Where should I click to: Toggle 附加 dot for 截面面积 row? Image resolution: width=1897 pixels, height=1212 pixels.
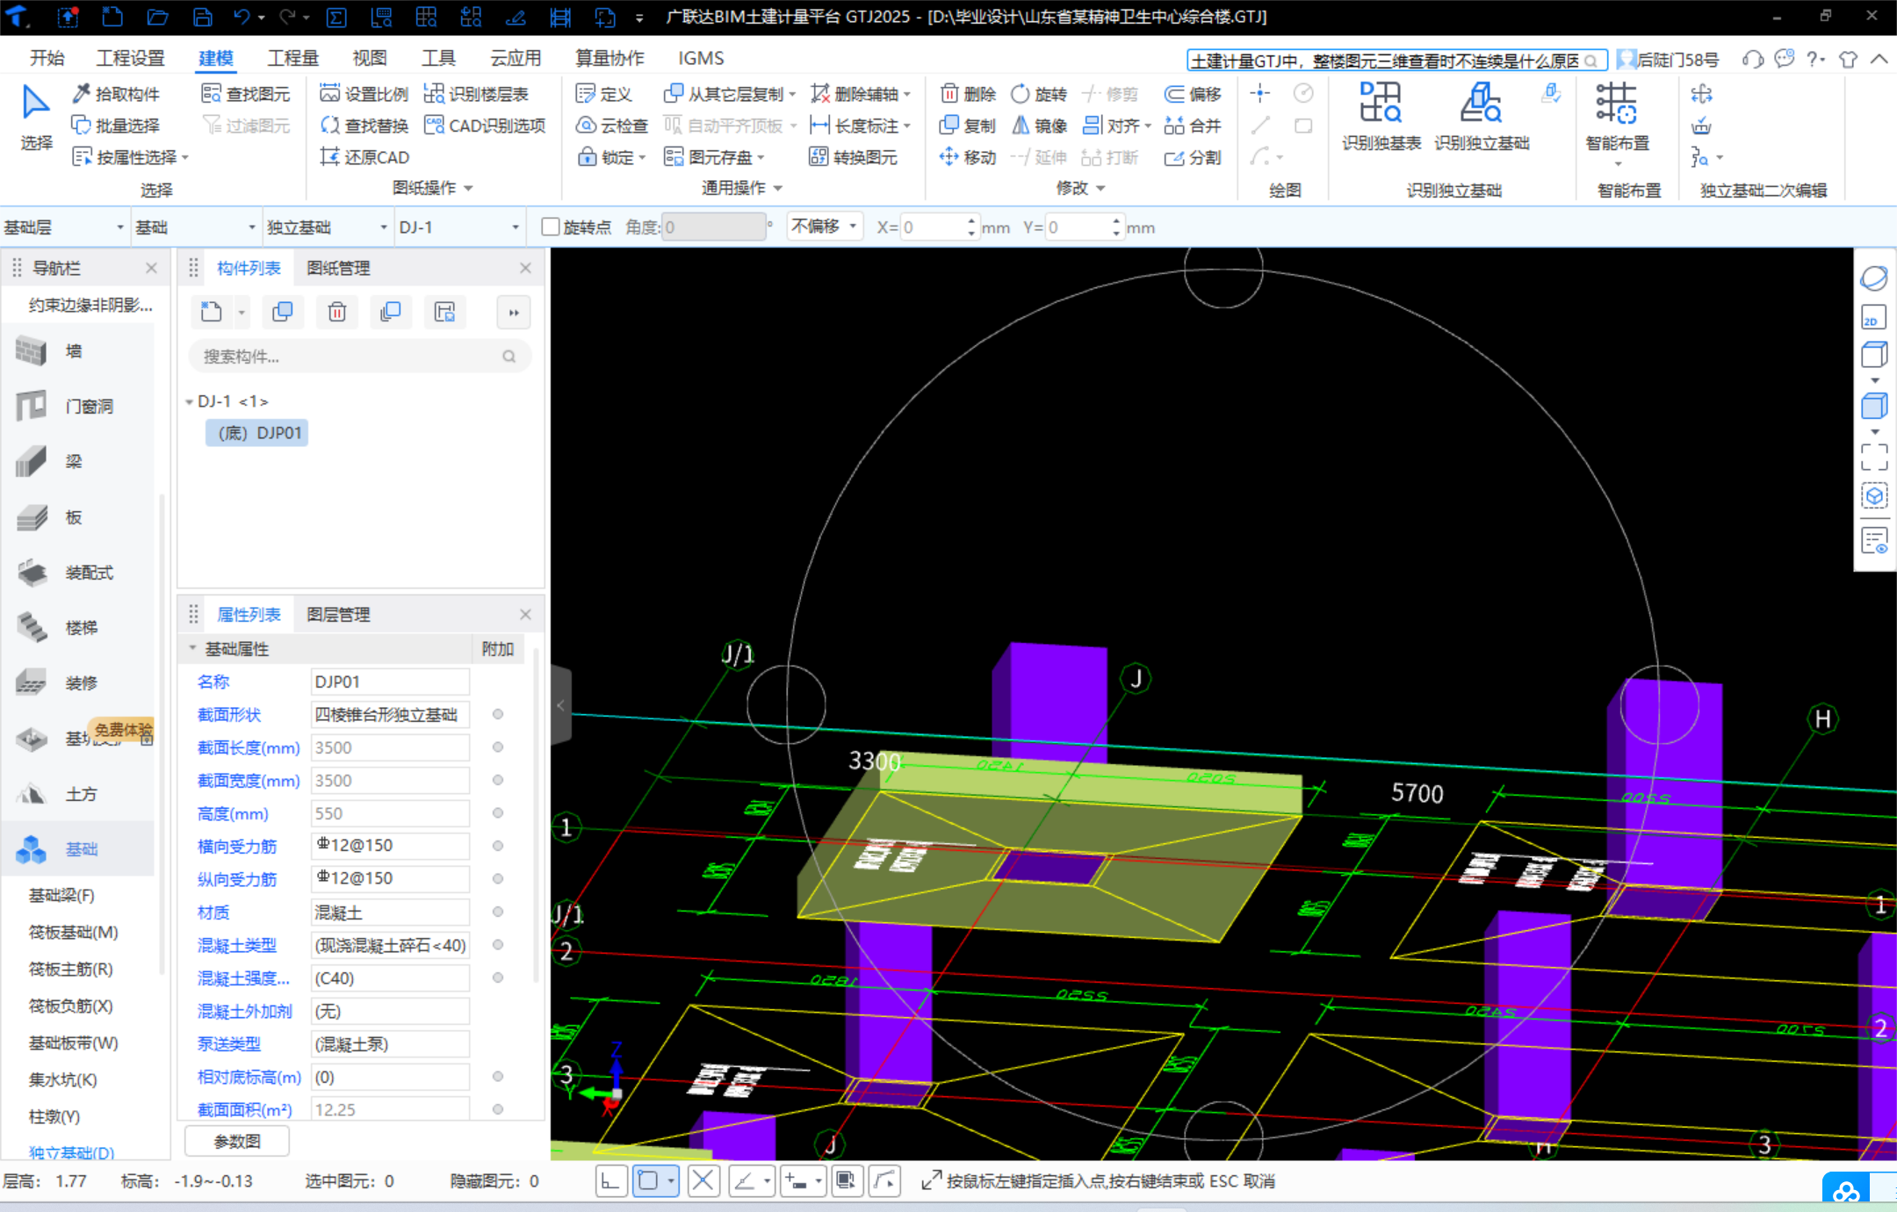coord(498,1109)
